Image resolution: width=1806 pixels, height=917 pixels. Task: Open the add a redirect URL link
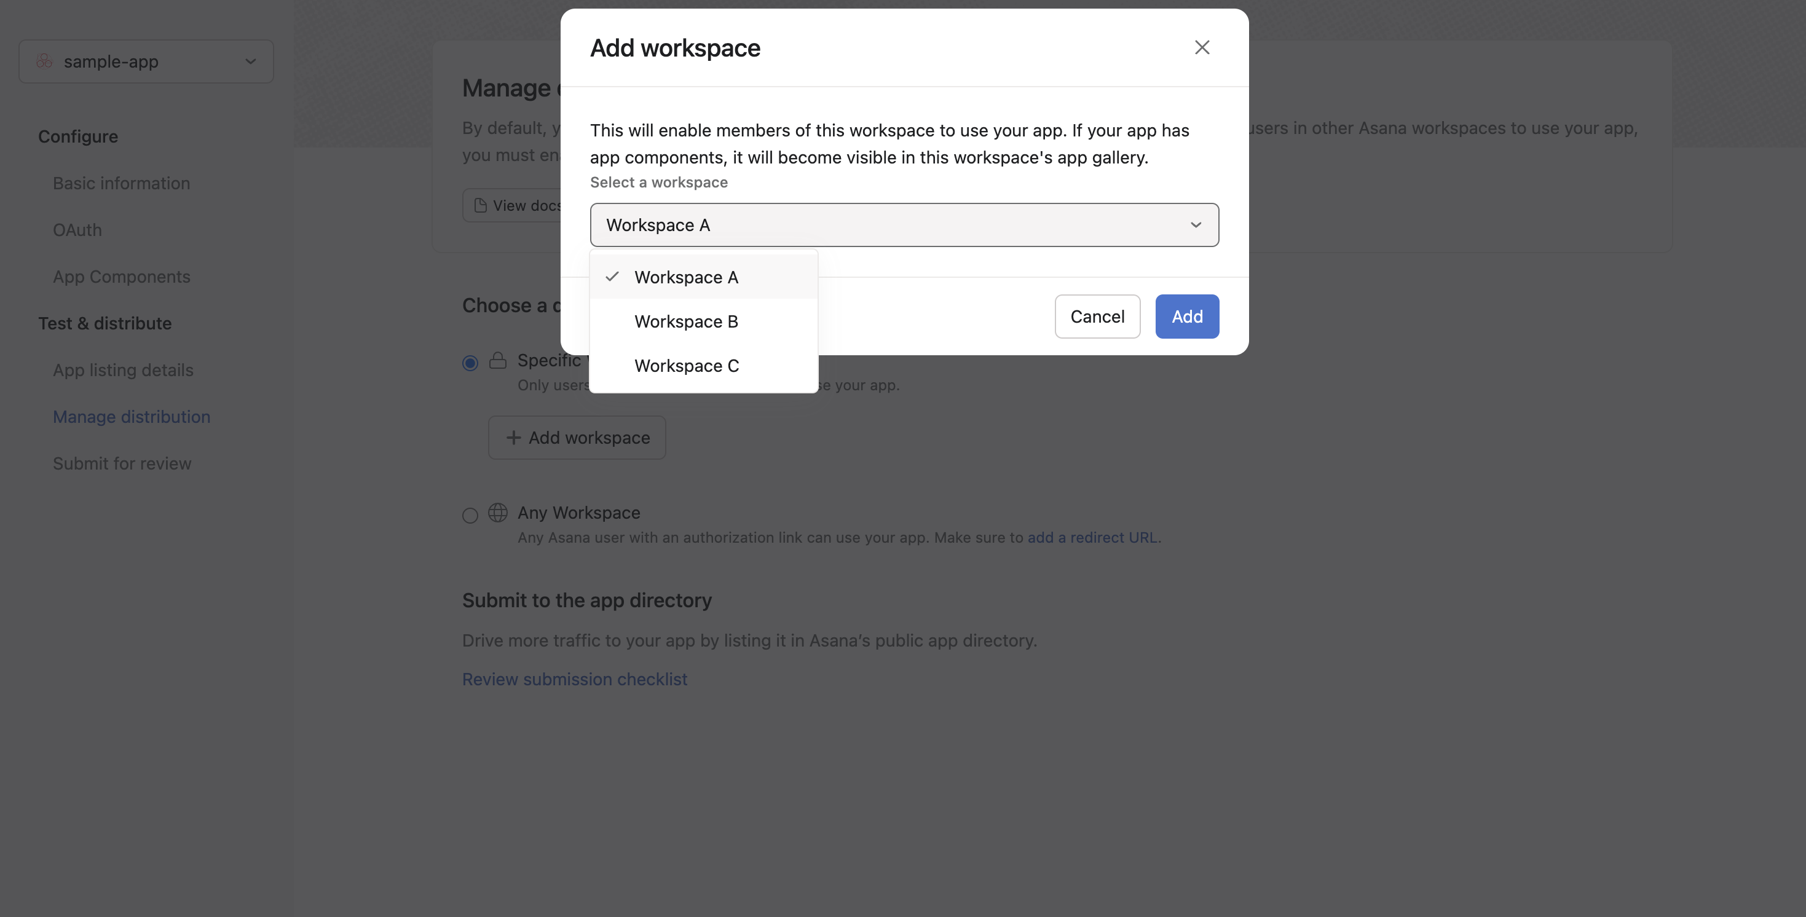click(1092, 537)
